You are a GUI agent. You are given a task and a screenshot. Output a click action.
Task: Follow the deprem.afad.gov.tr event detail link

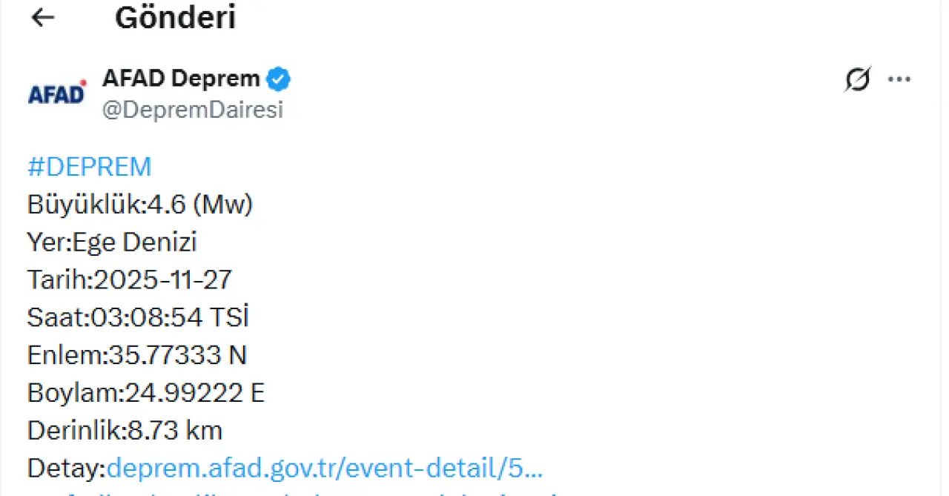click(325, 468)
